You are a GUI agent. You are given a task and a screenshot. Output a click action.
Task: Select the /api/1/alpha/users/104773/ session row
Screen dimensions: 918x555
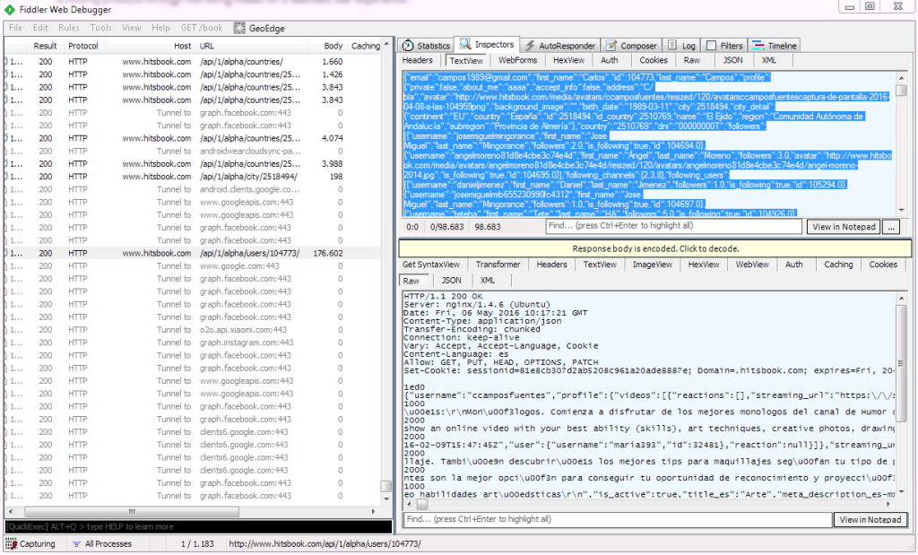pos(194,254)
